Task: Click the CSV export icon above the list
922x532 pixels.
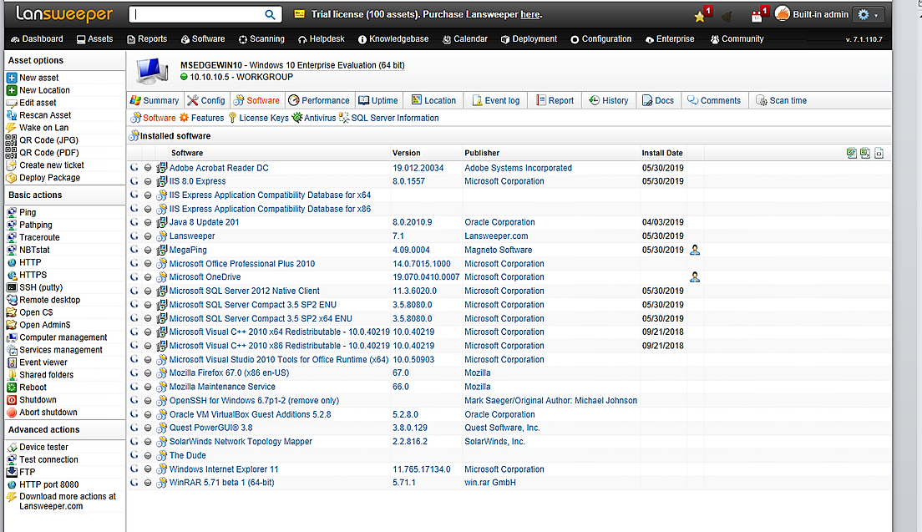Action: pos(864,153)
